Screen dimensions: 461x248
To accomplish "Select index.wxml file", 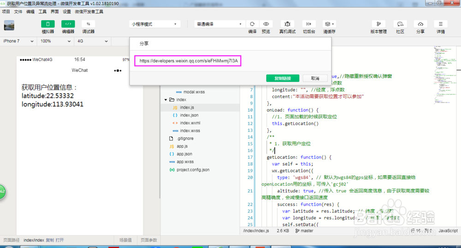I will 190,123.
